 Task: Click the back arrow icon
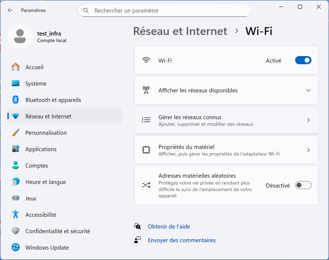point(10,10)
